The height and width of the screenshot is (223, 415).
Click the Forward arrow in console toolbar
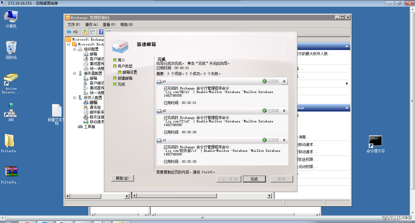click(x=76, y=32)
